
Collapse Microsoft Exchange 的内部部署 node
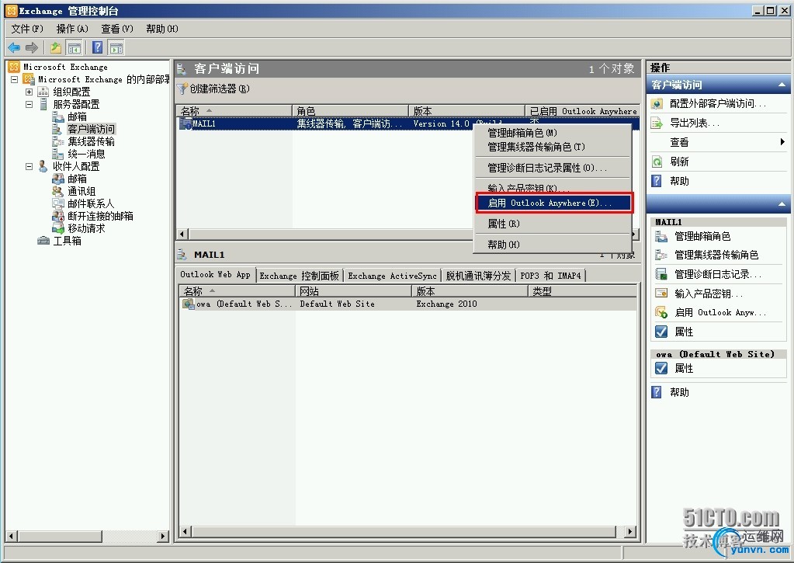[14, 79]
